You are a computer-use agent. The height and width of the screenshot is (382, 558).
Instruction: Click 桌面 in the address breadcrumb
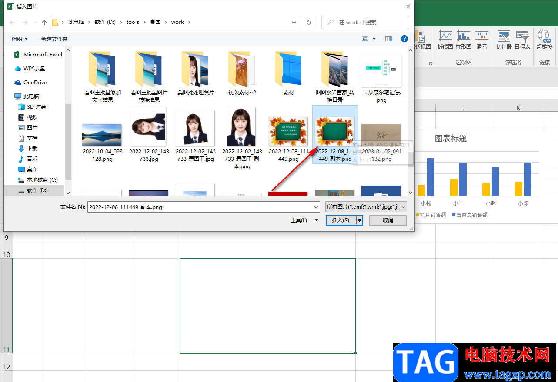155,22
